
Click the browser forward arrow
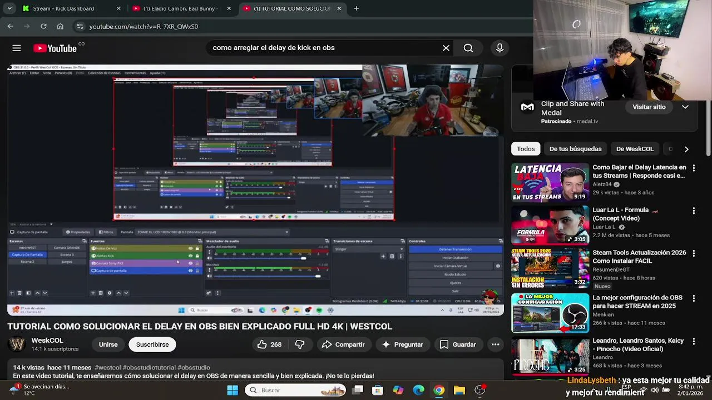27,26
